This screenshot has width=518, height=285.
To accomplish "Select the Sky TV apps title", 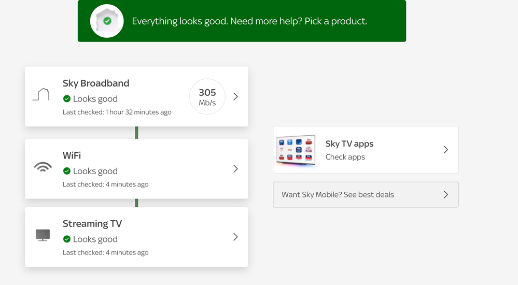I will (x=349, y=144).
